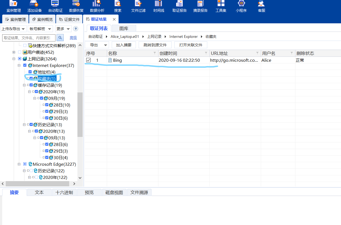This screenshot has width=341, height=225.
Task: Click the 高级 search link
Action: (x=73, y=38)
